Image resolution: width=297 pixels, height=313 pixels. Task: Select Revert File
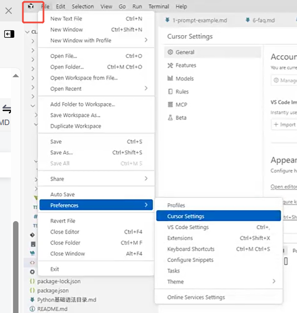(x=96, y=221)
